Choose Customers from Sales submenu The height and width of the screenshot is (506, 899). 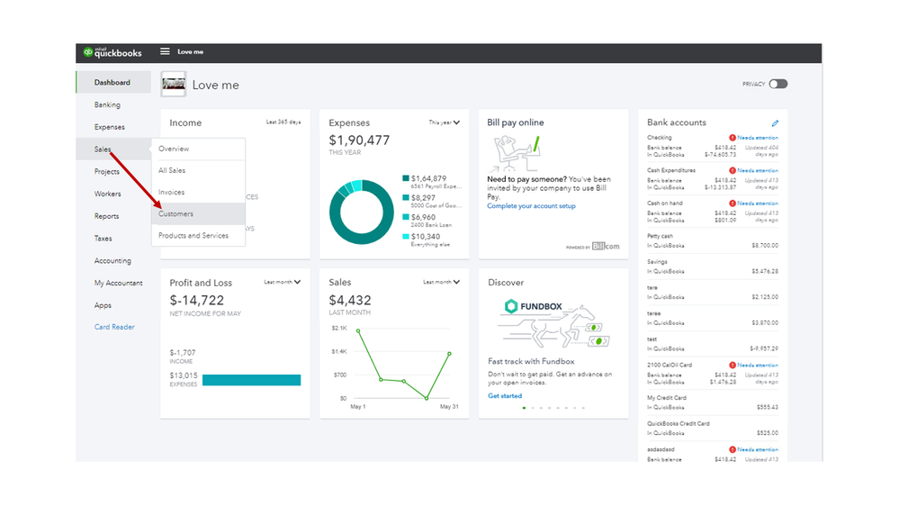198,213
